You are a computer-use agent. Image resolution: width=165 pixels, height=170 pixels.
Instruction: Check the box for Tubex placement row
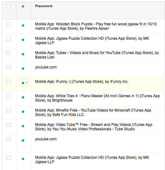(8, 53)
